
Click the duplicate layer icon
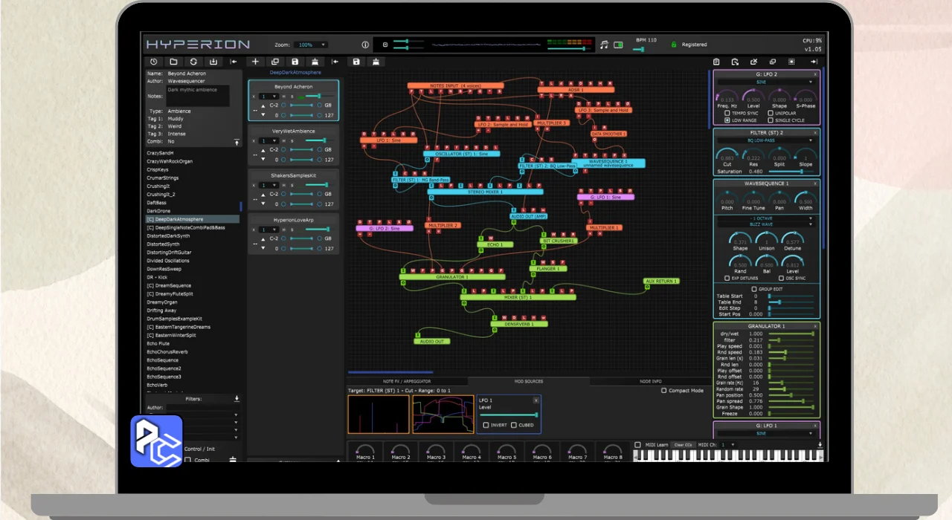(275, 62)
